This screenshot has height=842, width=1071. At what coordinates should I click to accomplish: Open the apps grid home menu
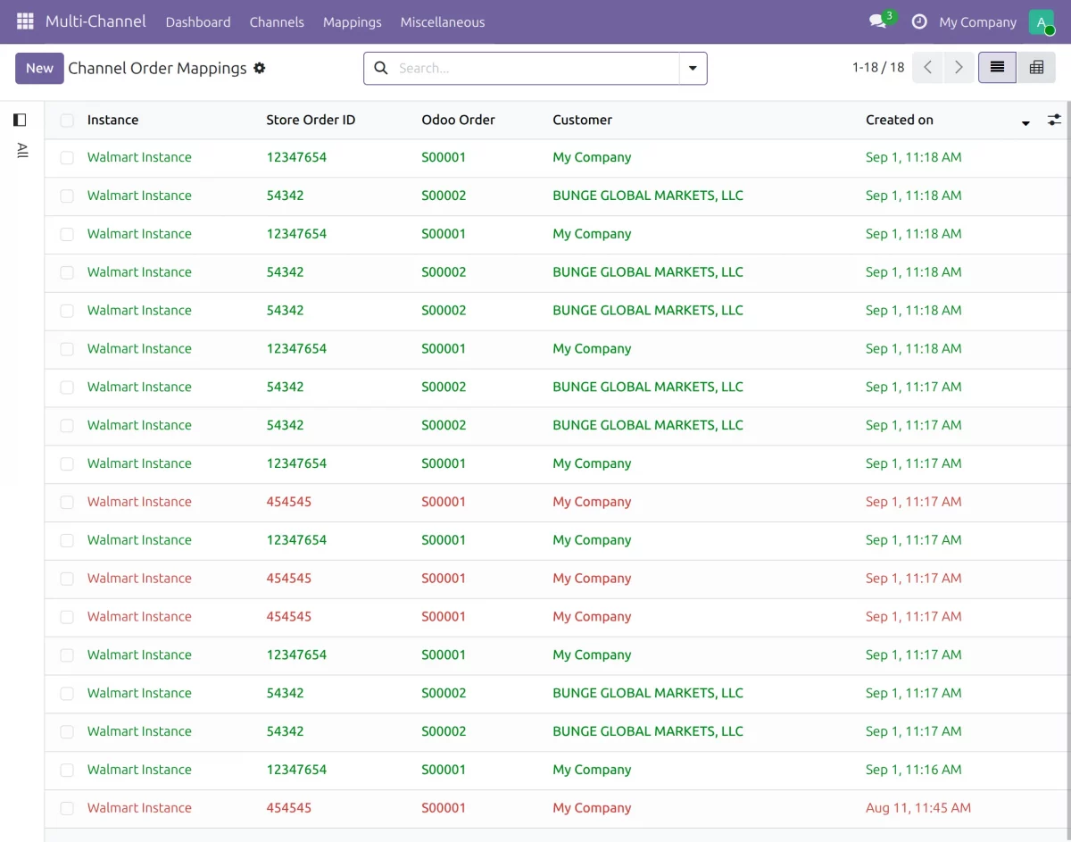click(x=25, y=21)
